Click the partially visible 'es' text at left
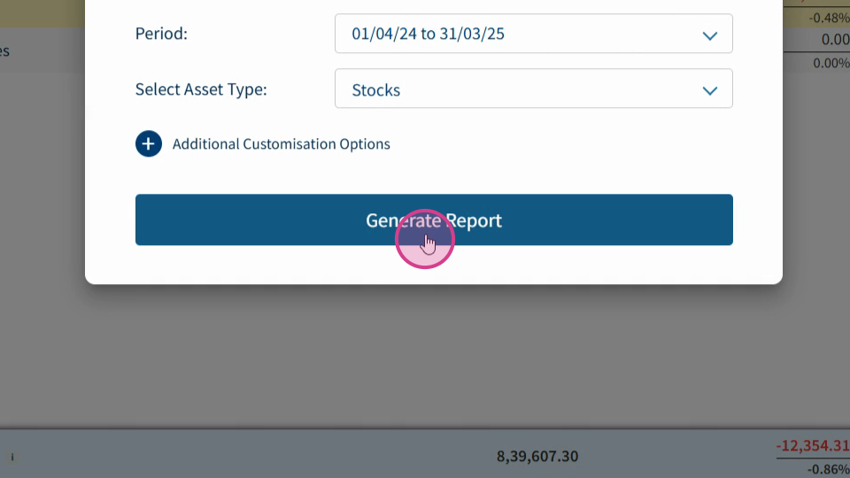850x478 pixels. tap(4, 51)
